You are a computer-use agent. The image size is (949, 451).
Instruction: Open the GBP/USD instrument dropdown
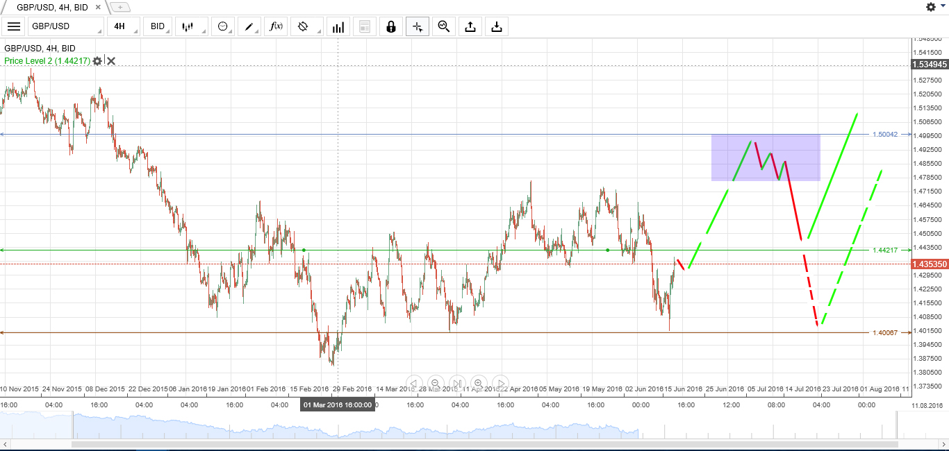[65, 27]
